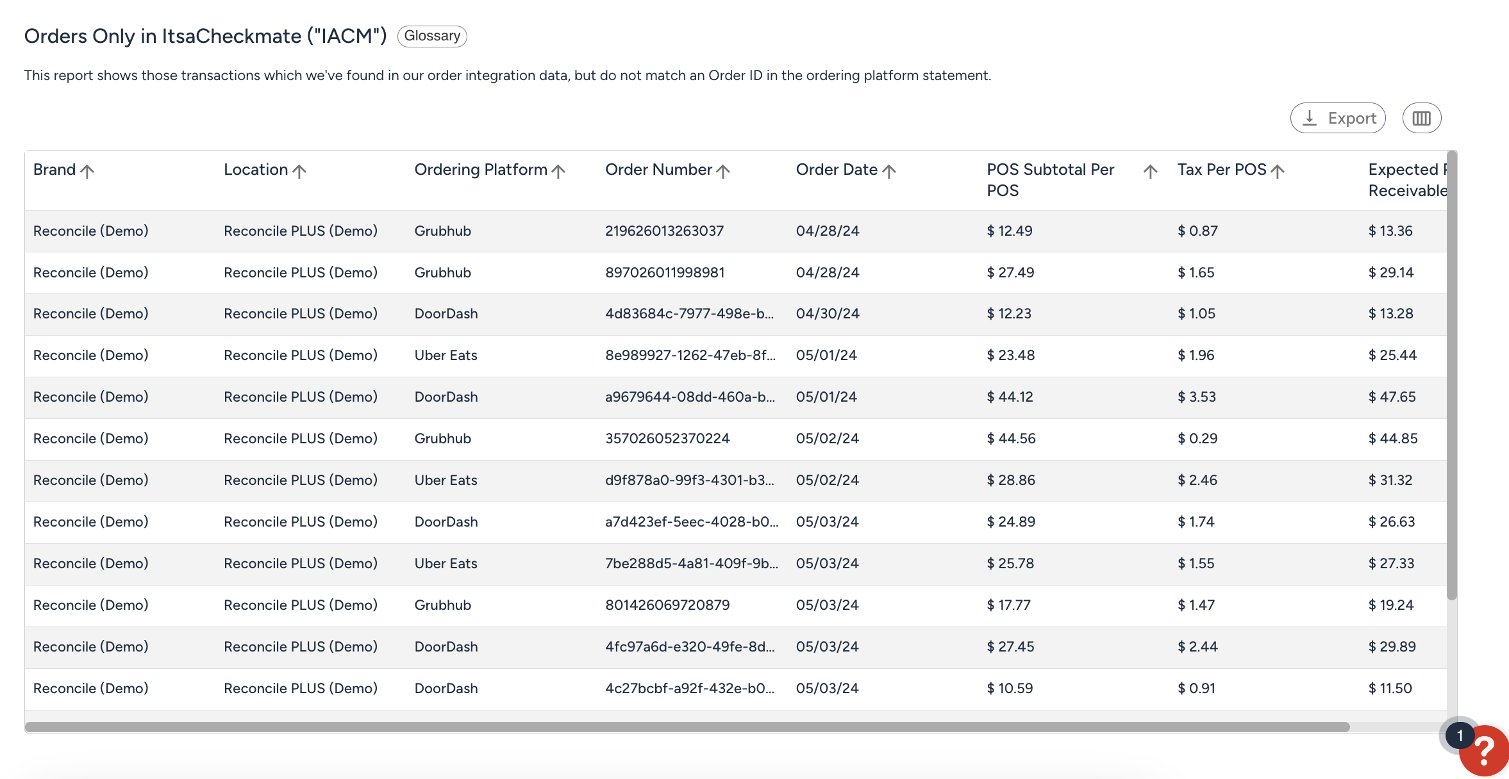Click the Brand column header
The width and height of the screenshot is (1509, 779).
pos(54,170)
